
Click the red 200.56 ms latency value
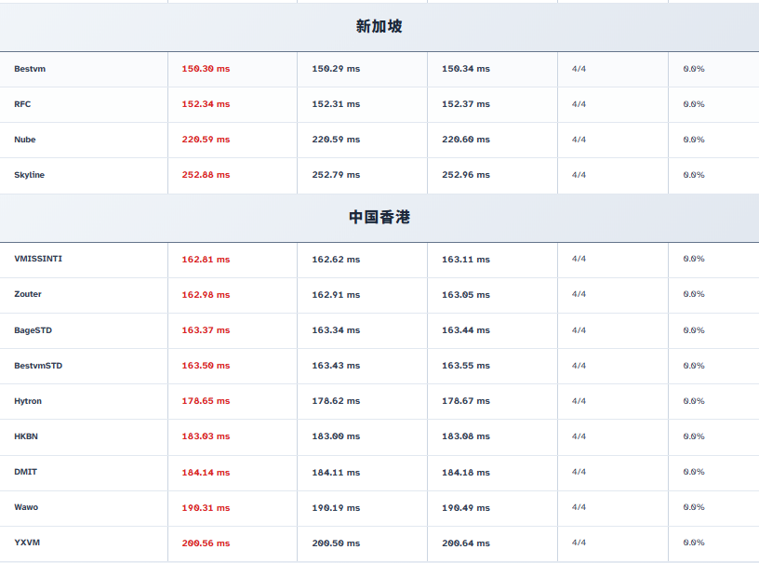[x=206, y=543]
